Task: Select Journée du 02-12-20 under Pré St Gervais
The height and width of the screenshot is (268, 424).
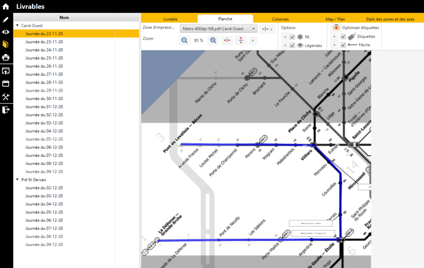Action: (x=44, y=188)
